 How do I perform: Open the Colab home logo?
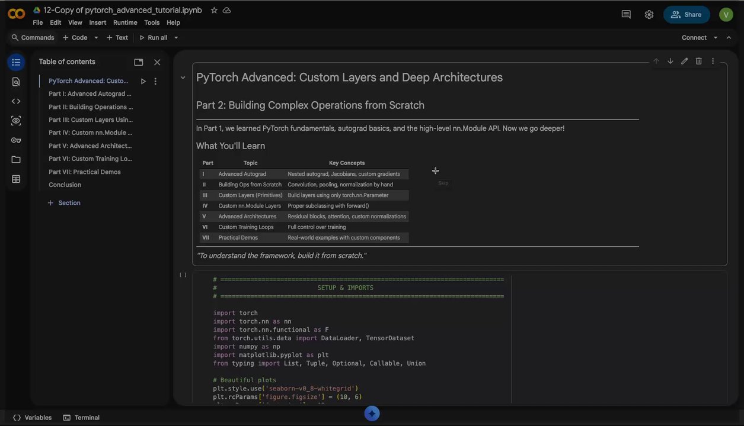coord(16,14)
